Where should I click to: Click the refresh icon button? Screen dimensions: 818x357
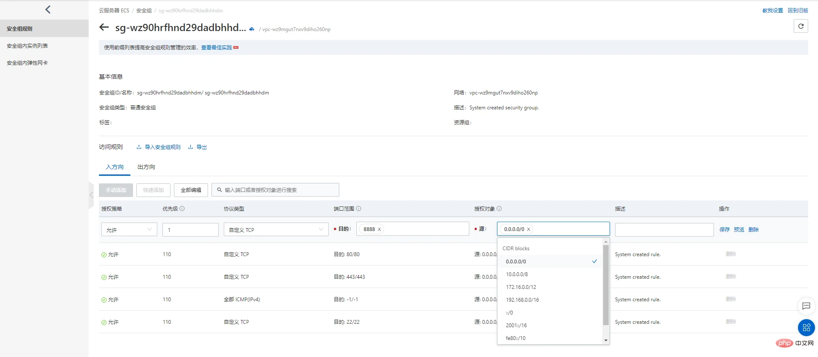click(x=801, y=26)
